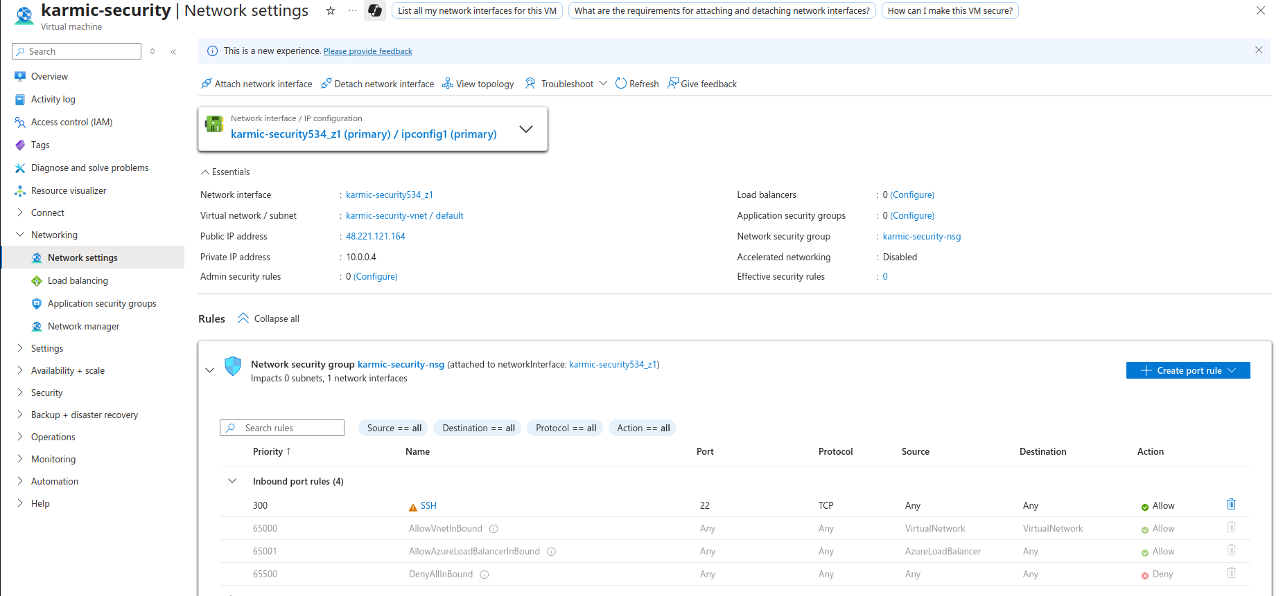Collapse the Inbound port rules group
Image resolution: width=1283 pixels, height=596 pixels.
pyautogui.click(x=232, y=481)
